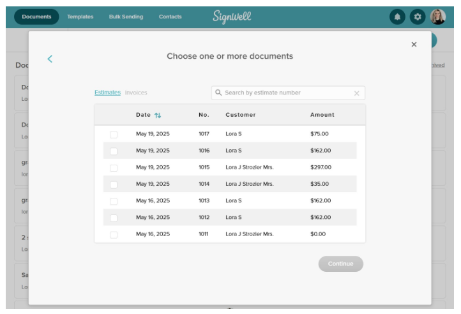Go to Bulk Sending

coord(126,17)
